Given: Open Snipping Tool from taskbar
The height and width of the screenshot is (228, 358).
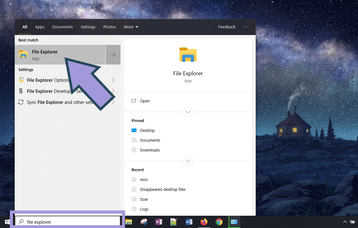Looking at the screenshot, I should tap(144, 222).
